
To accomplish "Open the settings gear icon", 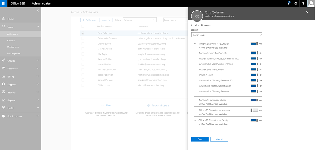I will pos(296,4).
